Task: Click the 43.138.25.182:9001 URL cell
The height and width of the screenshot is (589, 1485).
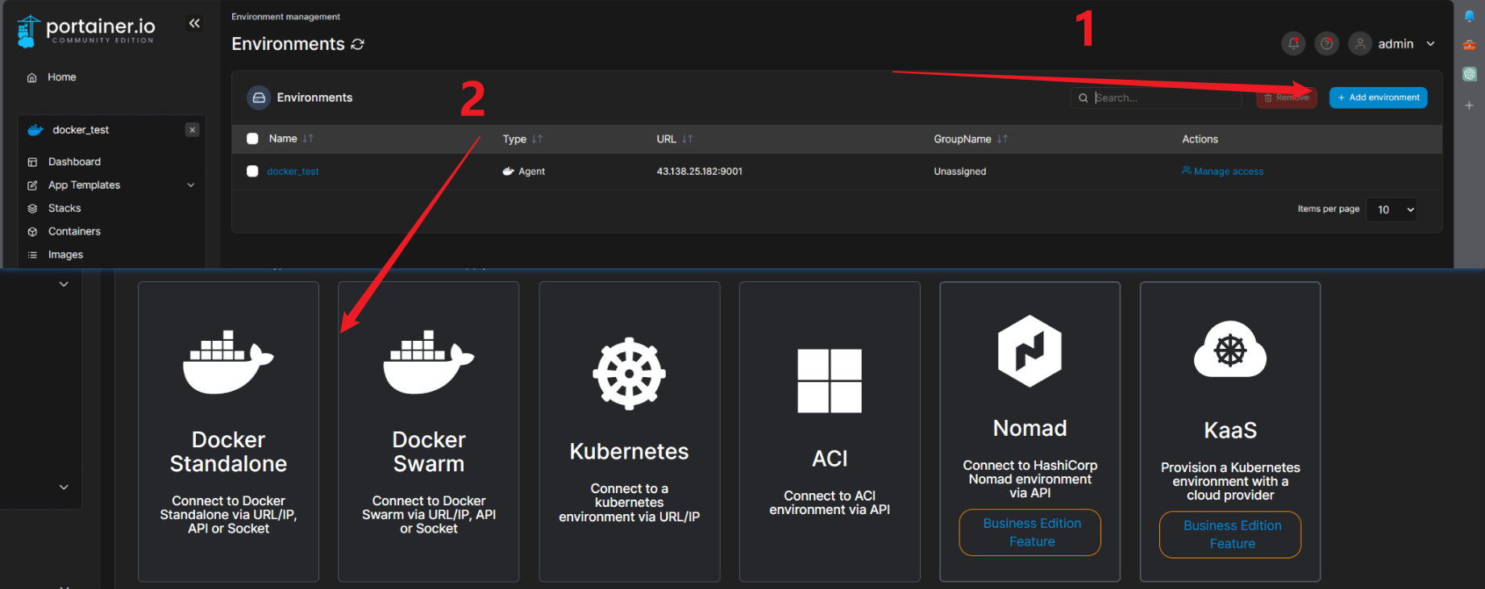Action: pyautogui.click(x=699, y=172)
